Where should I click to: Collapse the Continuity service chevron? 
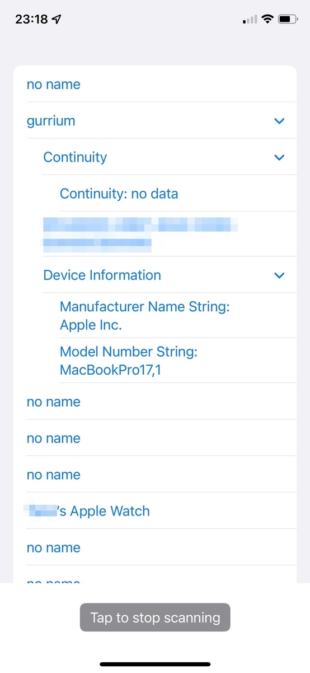[280, 158]
